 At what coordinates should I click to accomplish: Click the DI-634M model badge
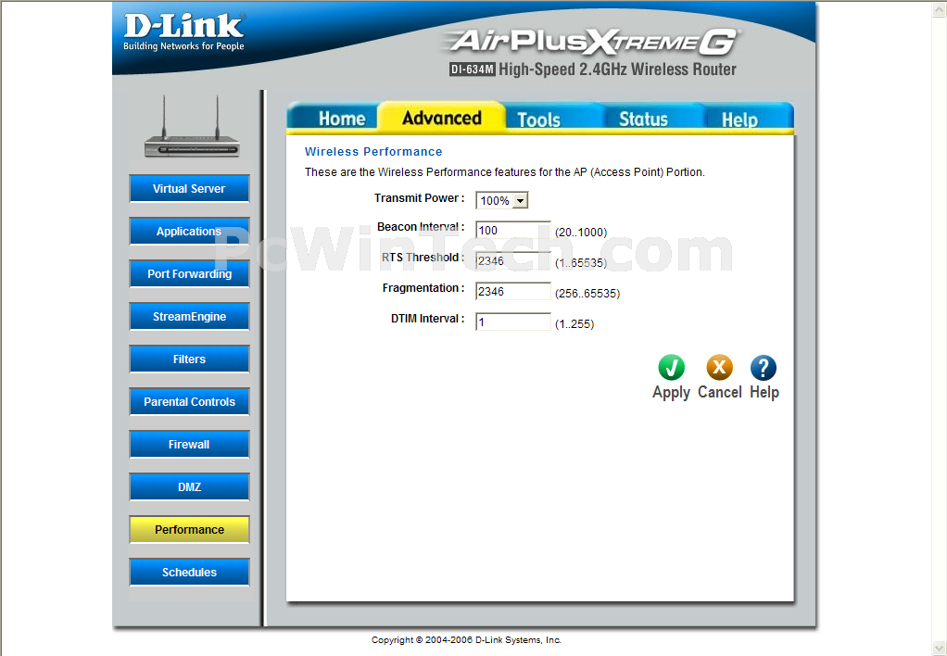[x=472, y=69]
